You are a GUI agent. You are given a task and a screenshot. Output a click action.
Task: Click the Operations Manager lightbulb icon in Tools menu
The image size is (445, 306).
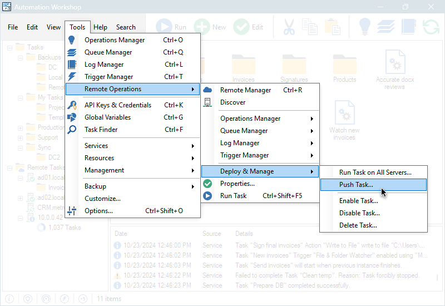point(72,40)
